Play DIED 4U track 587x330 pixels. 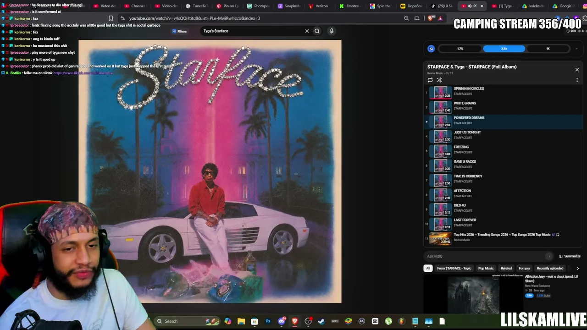coord(503,209)
